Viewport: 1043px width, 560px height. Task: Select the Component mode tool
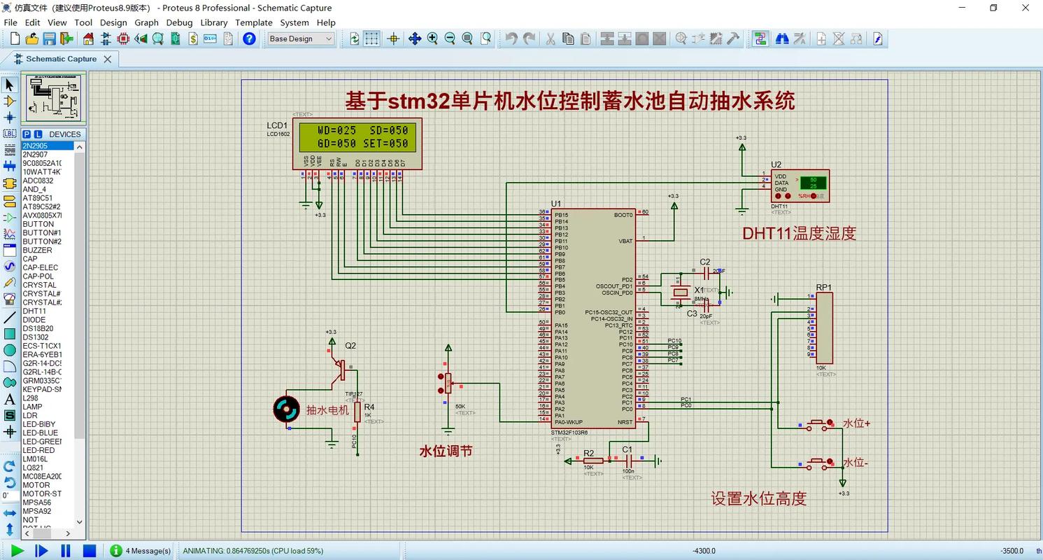10,101
